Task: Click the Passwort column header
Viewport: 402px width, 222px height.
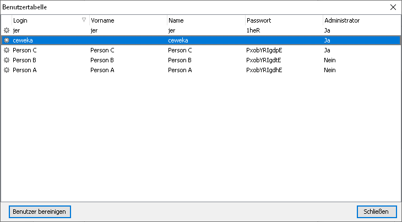Action: 258,20
